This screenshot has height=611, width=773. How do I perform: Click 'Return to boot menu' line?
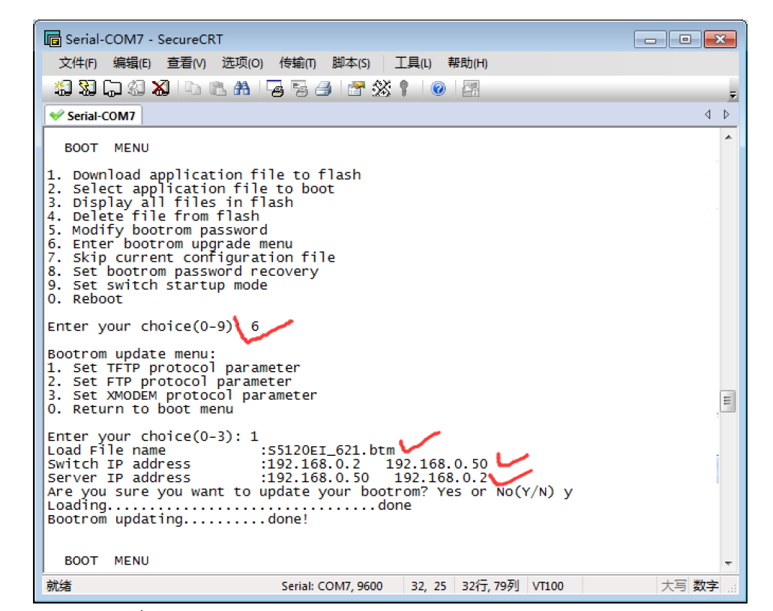[x=140, y=409]
